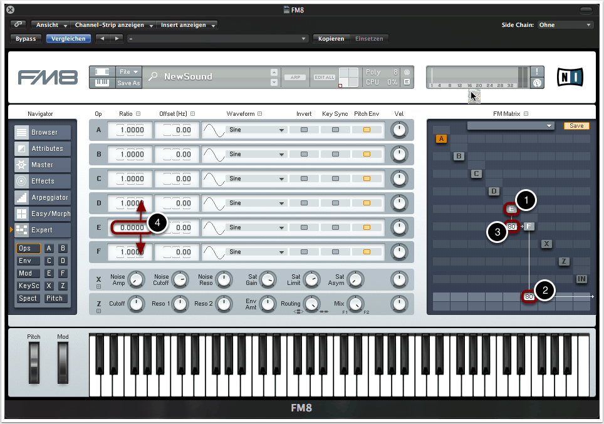This screenshot has width=604, height=424.
Task: Toggle Key Sync for operator C
Action: (335, 178)
